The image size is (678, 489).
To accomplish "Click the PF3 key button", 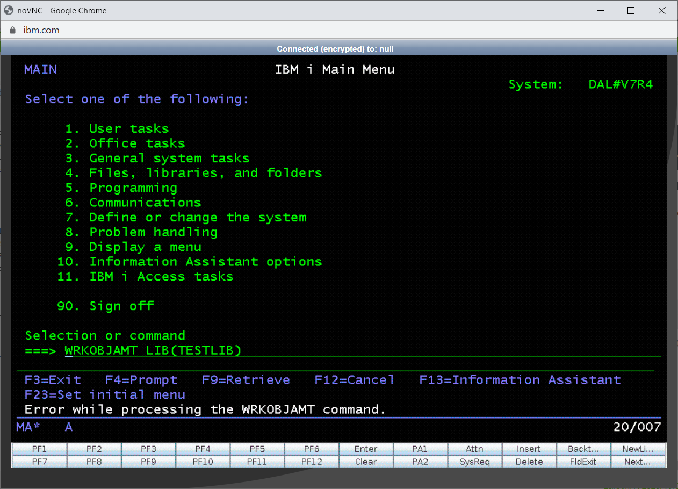I will tap(148, 449).
